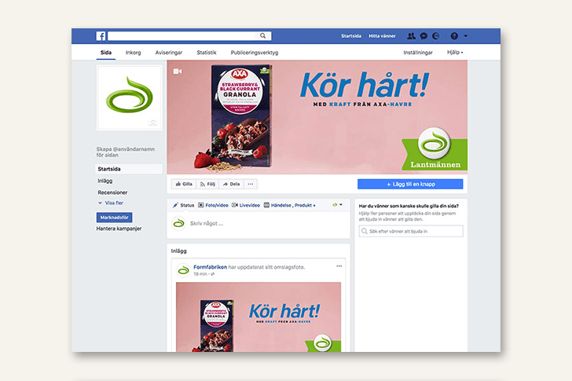Open the Kör hårt cover photo
This screenshot has width=572, height=381.
[317, 117]
